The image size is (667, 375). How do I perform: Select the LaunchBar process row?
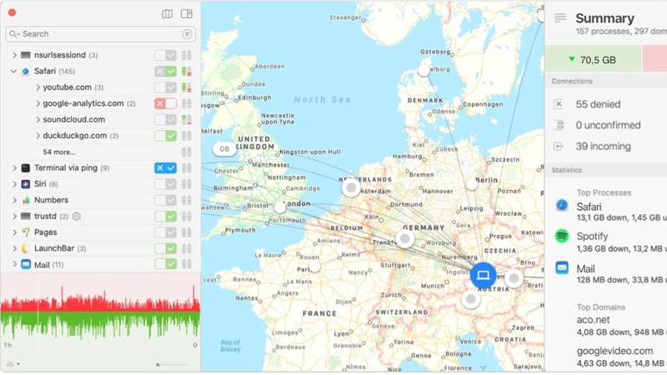click(58, 248)
